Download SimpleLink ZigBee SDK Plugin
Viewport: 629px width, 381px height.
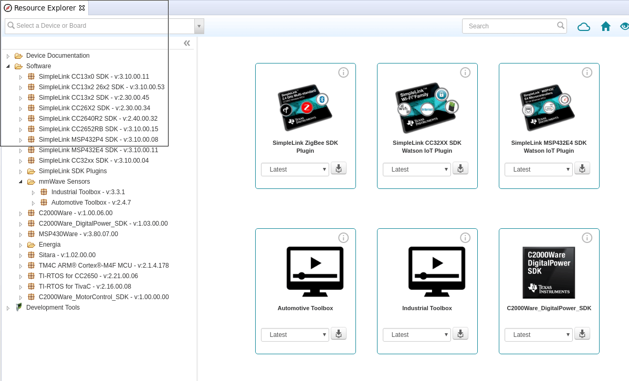tap(339, 168)
